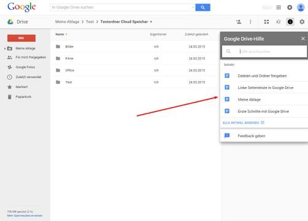
Task: Click the Feedback geben speech icon
Action: [227, 136]
